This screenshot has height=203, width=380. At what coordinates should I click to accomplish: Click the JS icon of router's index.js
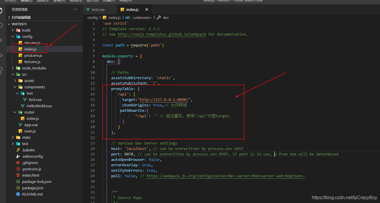[23, 118]
